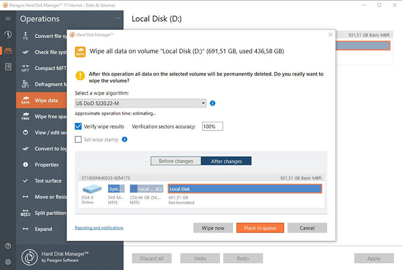Open Reporting and notifications link
The image size is (402, 270).
[99, 227]
